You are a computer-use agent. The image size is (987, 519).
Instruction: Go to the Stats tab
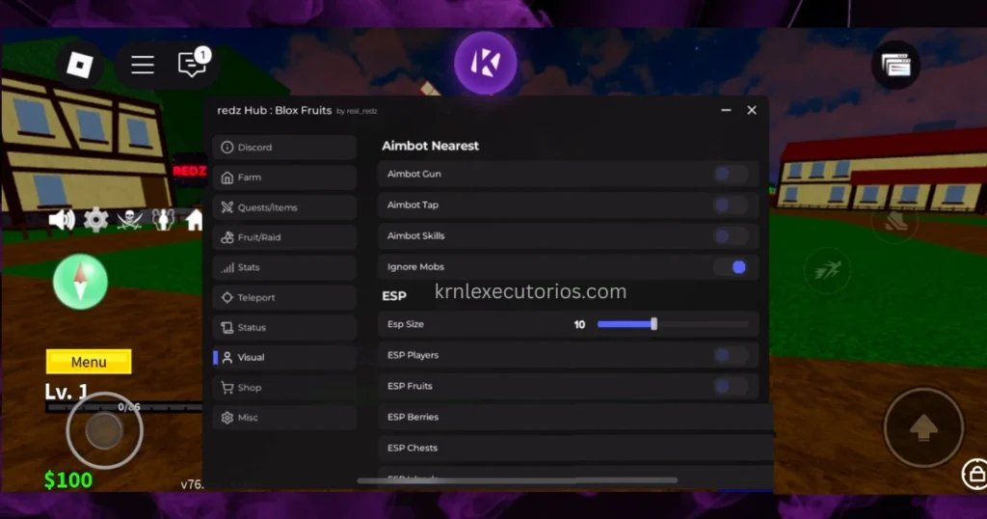(284, 267)
